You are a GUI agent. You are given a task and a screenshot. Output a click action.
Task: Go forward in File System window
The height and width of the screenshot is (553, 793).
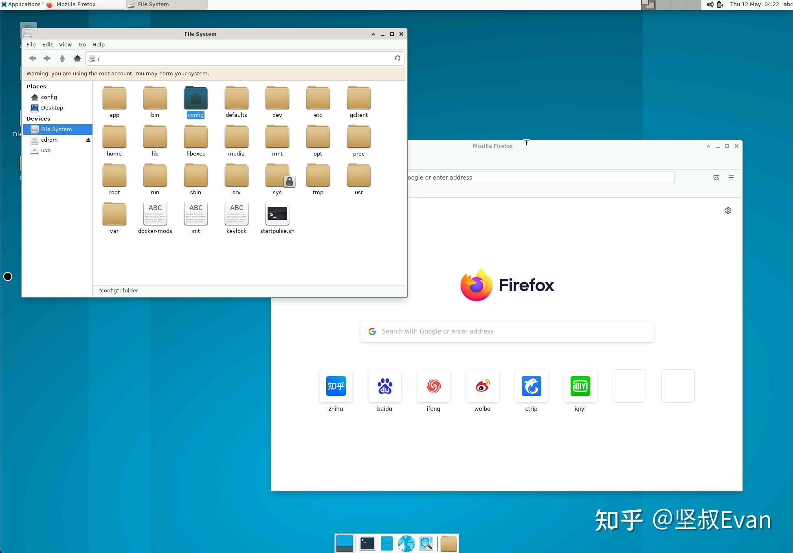tap(47, 58)
